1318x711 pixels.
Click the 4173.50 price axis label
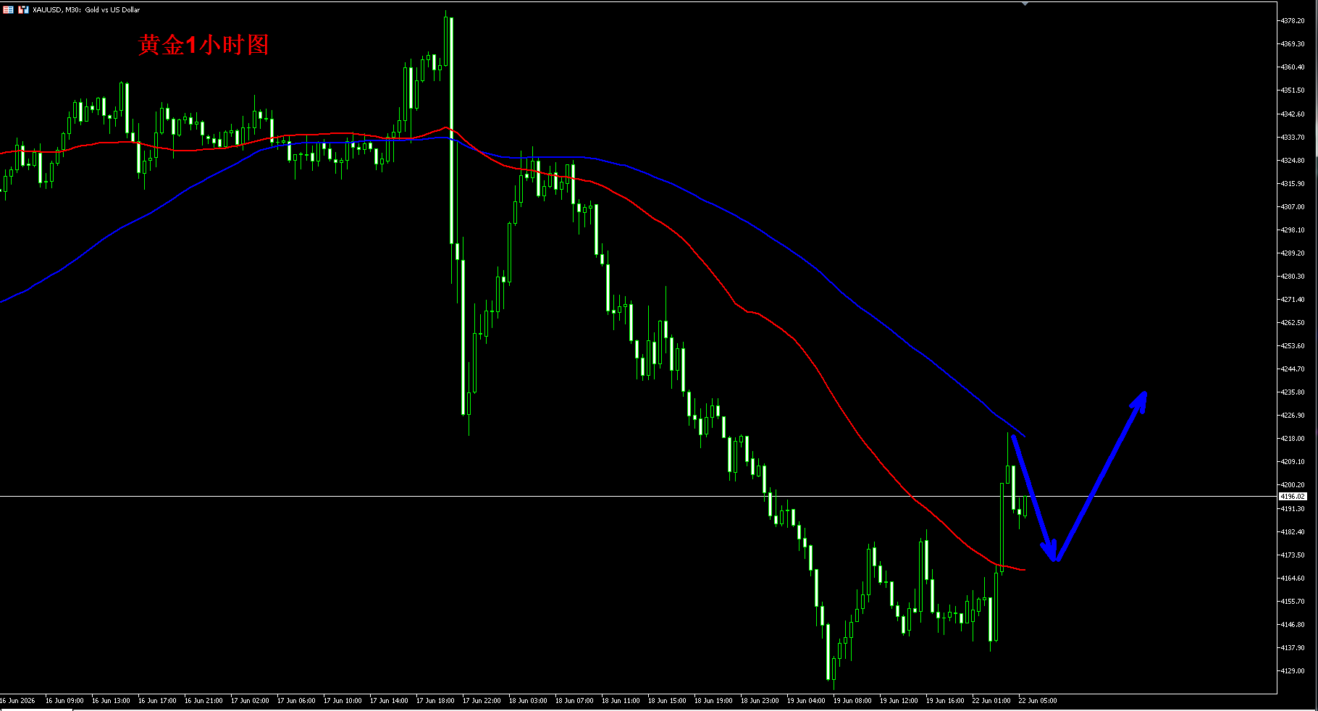(1293, 555)
